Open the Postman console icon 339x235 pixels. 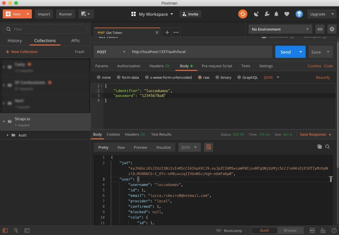[x=27, y=230]
